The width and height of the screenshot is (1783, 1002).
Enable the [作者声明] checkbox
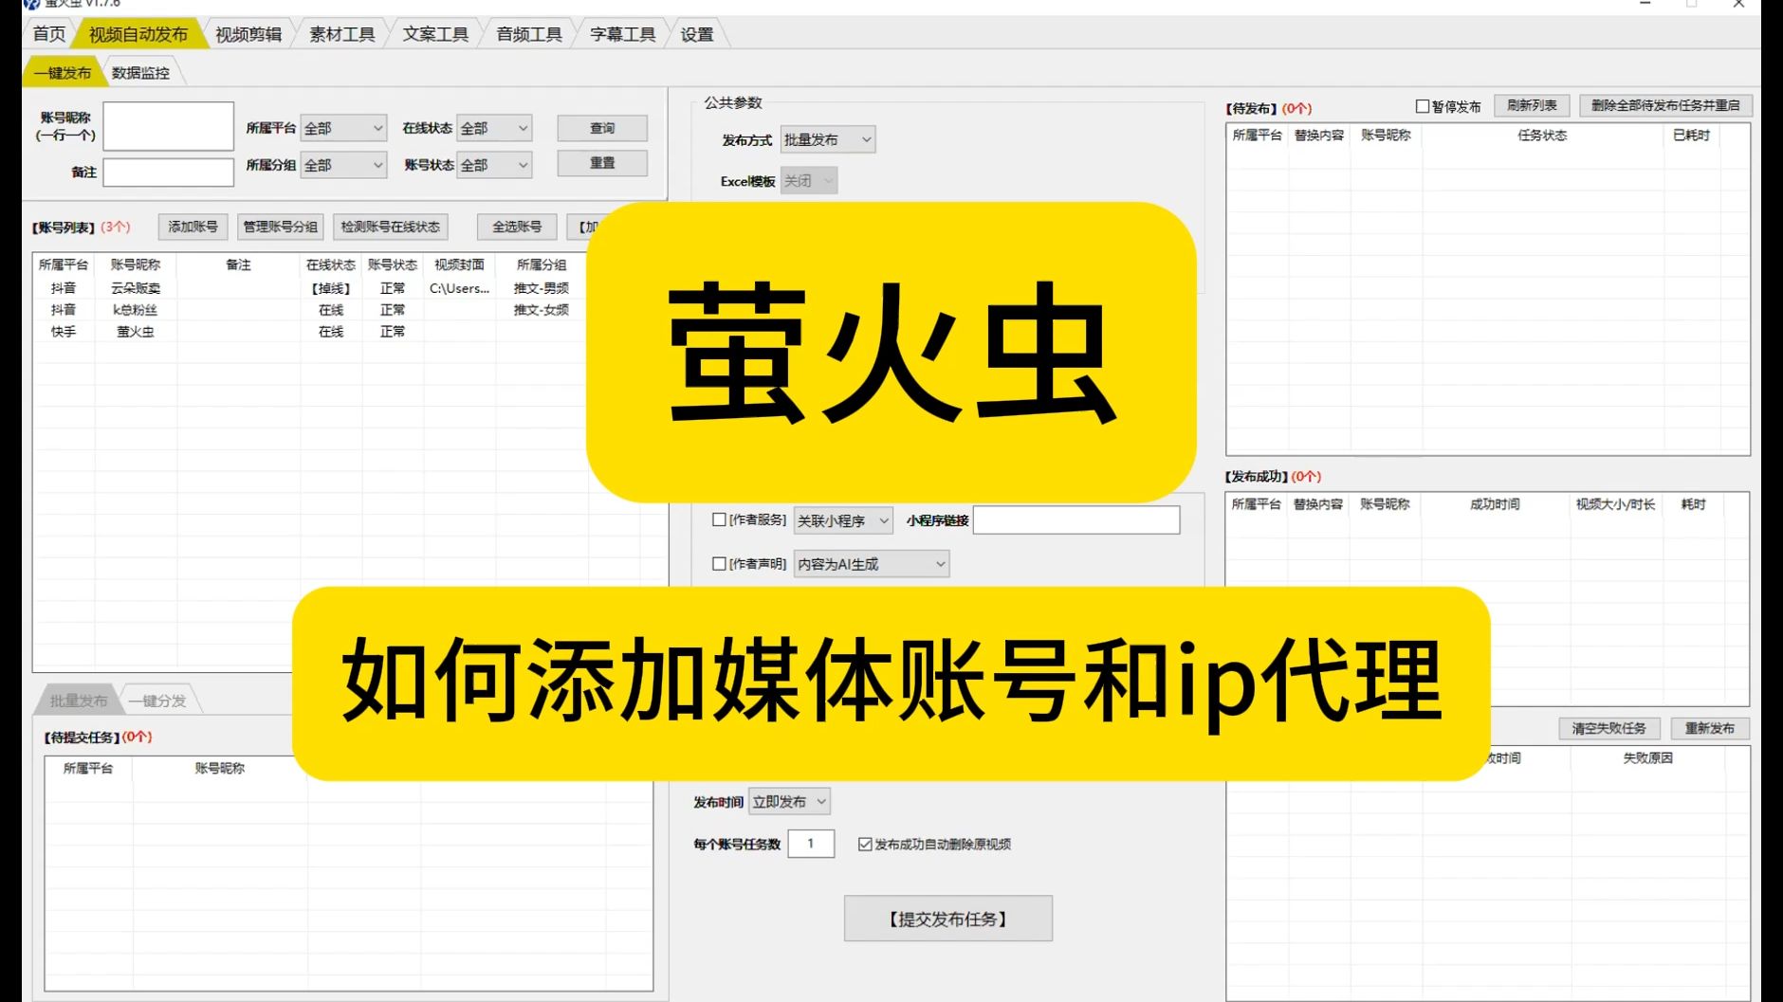click(x=720, y=563)
